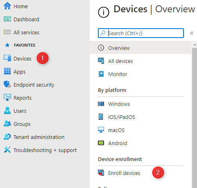Click the All devices icon

pyautogui.click(x=101, y=61)
